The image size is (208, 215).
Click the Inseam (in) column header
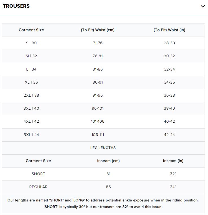(x=173, y=161)
